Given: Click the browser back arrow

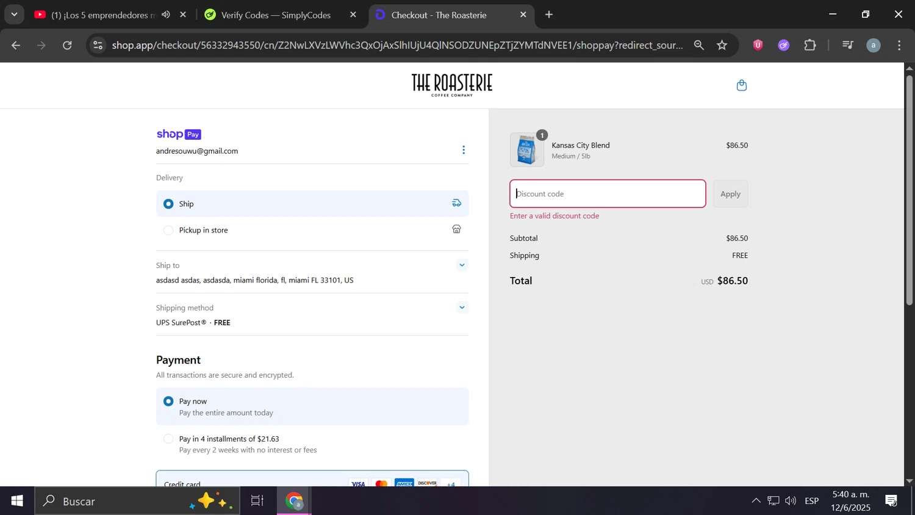Looking at the screenshot, I should tap(16, 45).
